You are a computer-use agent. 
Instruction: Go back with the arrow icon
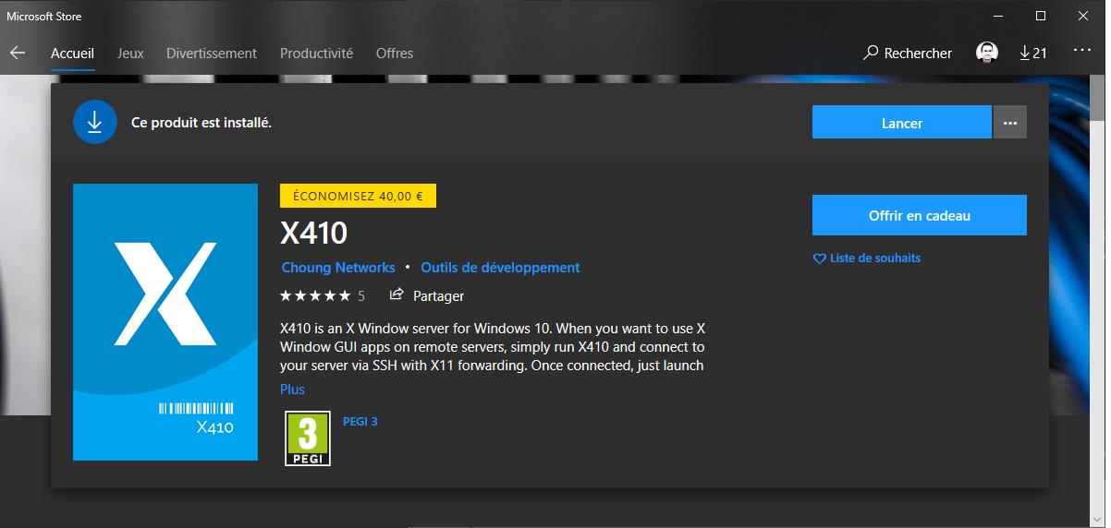coord(18,54)
